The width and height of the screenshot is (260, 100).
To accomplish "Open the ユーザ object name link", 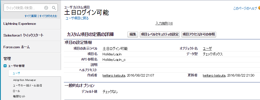I will point(207,49).
